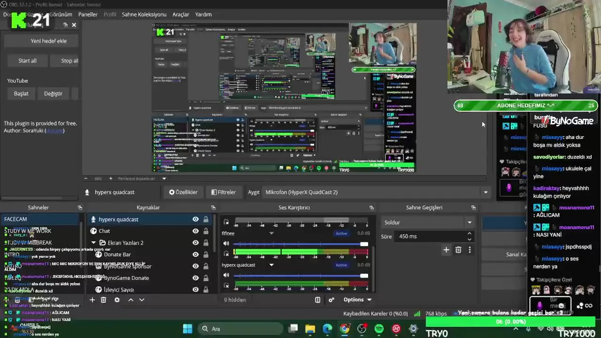The image size is (601, 338).
Task: Open Windows Start menu
Action: click(187, 328)
